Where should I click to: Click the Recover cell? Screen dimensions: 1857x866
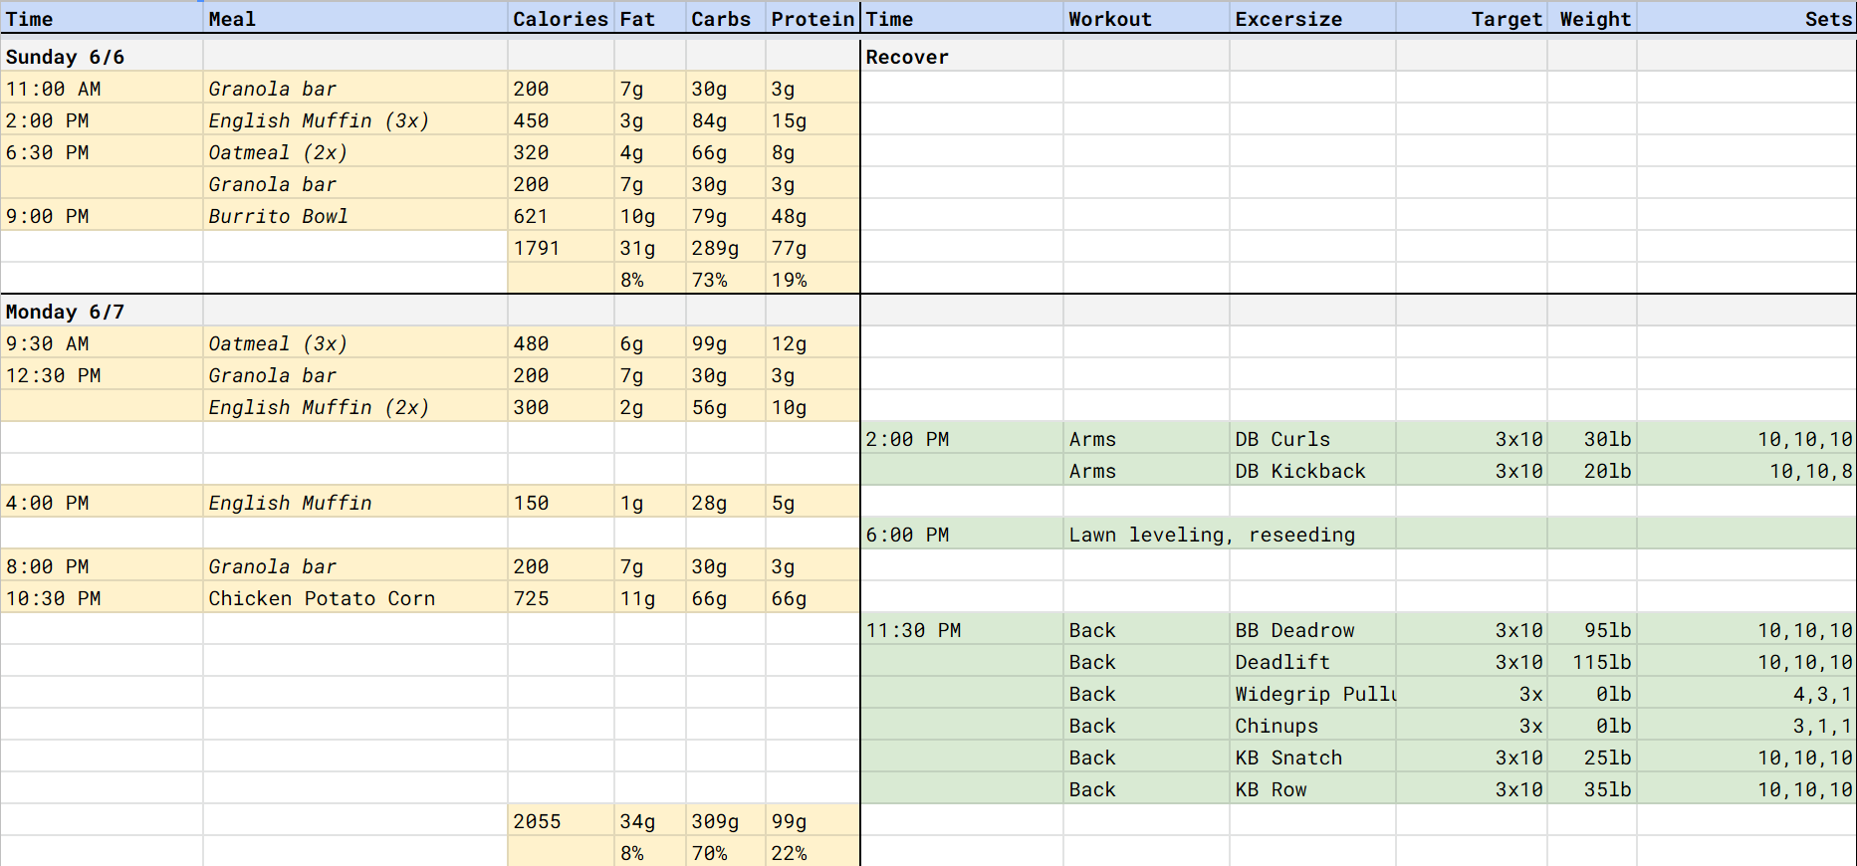click(962, 56)
